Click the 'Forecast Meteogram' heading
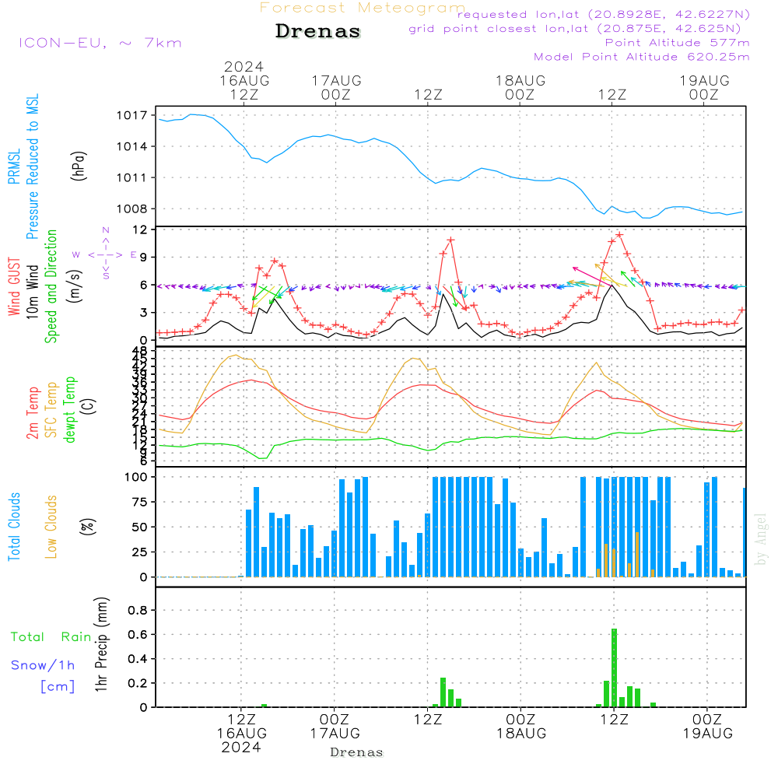 click(363, 8)
